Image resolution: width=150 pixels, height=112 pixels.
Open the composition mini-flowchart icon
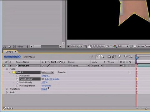click(x=91, y=57)
